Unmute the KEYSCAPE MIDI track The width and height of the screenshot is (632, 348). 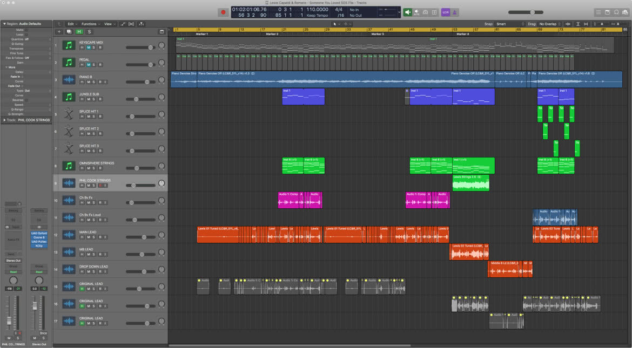point(88,47)
